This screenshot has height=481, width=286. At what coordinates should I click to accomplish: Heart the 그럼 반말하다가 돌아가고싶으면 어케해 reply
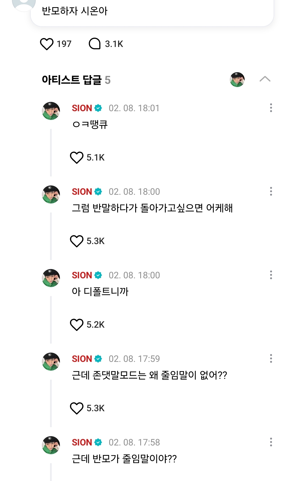[x=77, y=241]
